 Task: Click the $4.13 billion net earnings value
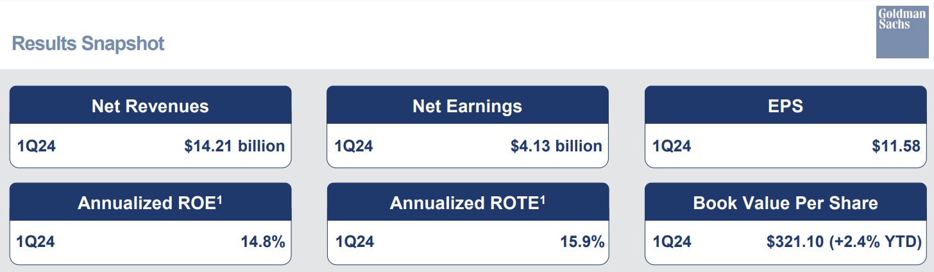pos(556,146)
